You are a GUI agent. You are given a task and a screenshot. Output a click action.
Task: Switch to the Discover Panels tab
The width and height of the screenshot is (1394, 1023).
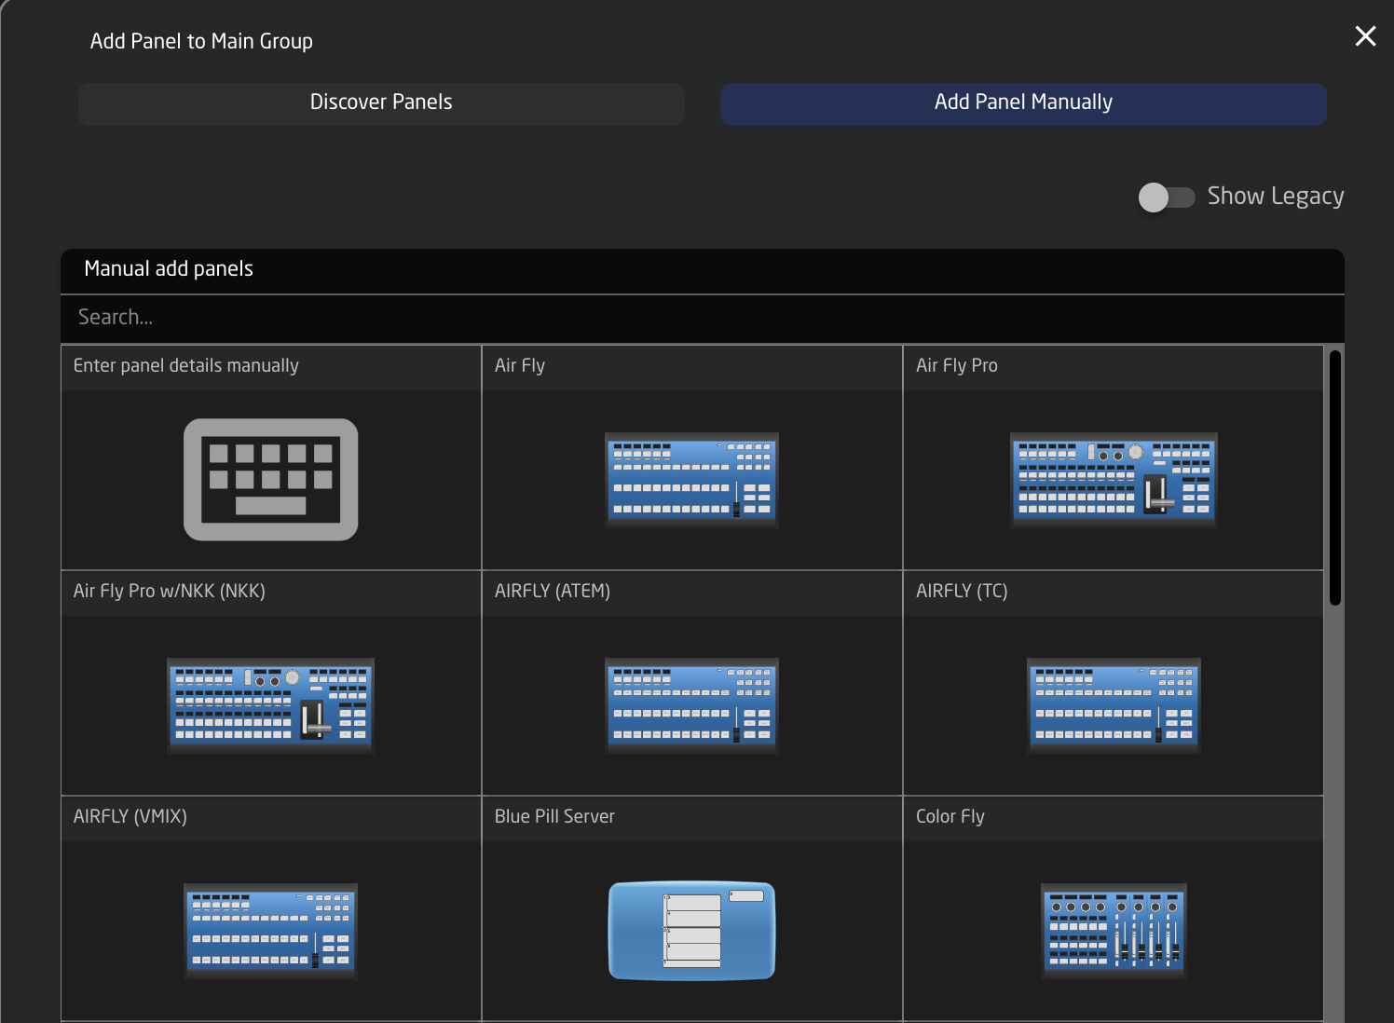point(381,103)
